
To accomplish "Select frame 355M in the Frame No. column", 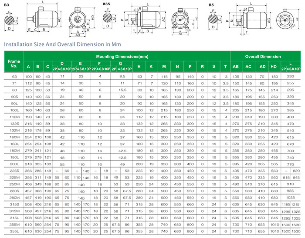I will click(14, 225).
